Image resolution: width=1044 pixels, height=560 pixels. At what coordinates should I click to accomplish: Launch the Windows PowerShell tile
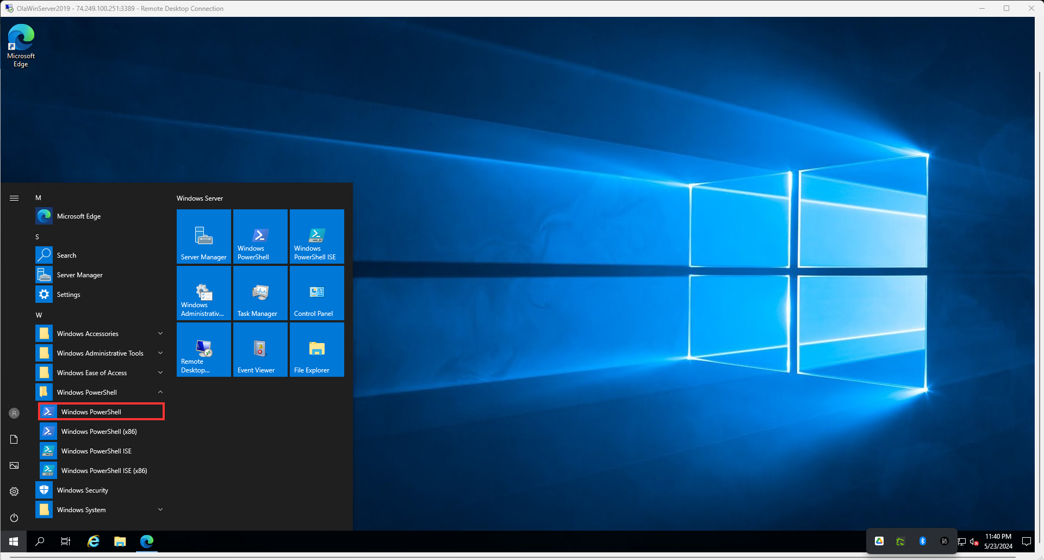pyautogui.click(x=260, y=237)
